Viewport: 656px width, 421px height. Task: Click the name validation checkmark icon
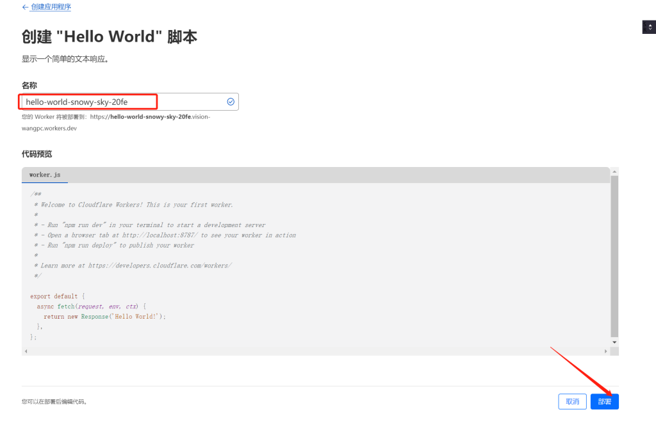pos(231,102)
